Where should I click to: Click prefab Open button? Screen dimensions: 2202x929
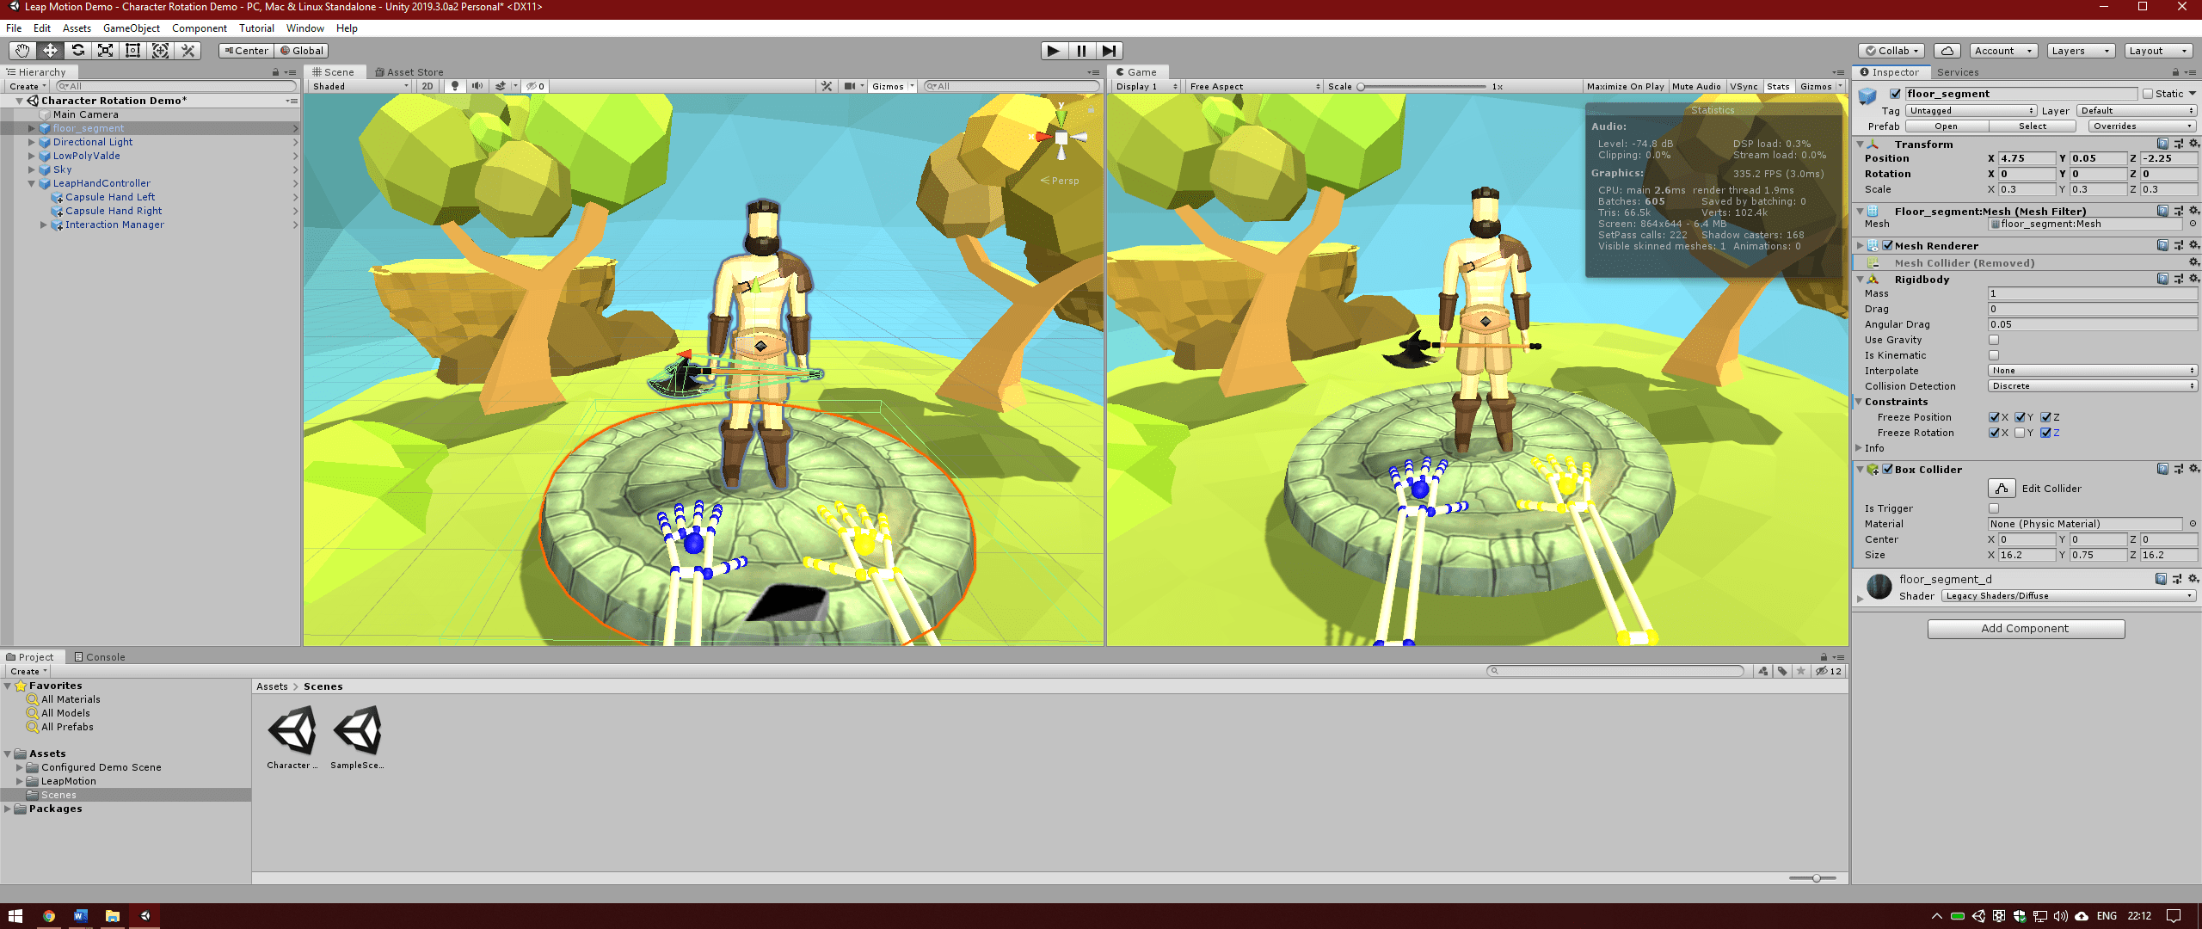click(1947, 126)
